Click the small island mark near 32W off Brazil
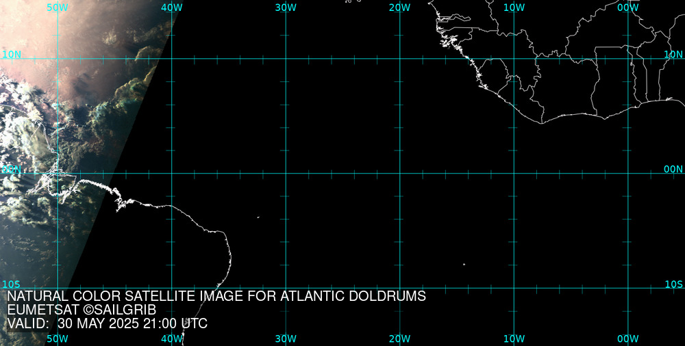The image size is (685, 346). (x=258, y=217)
